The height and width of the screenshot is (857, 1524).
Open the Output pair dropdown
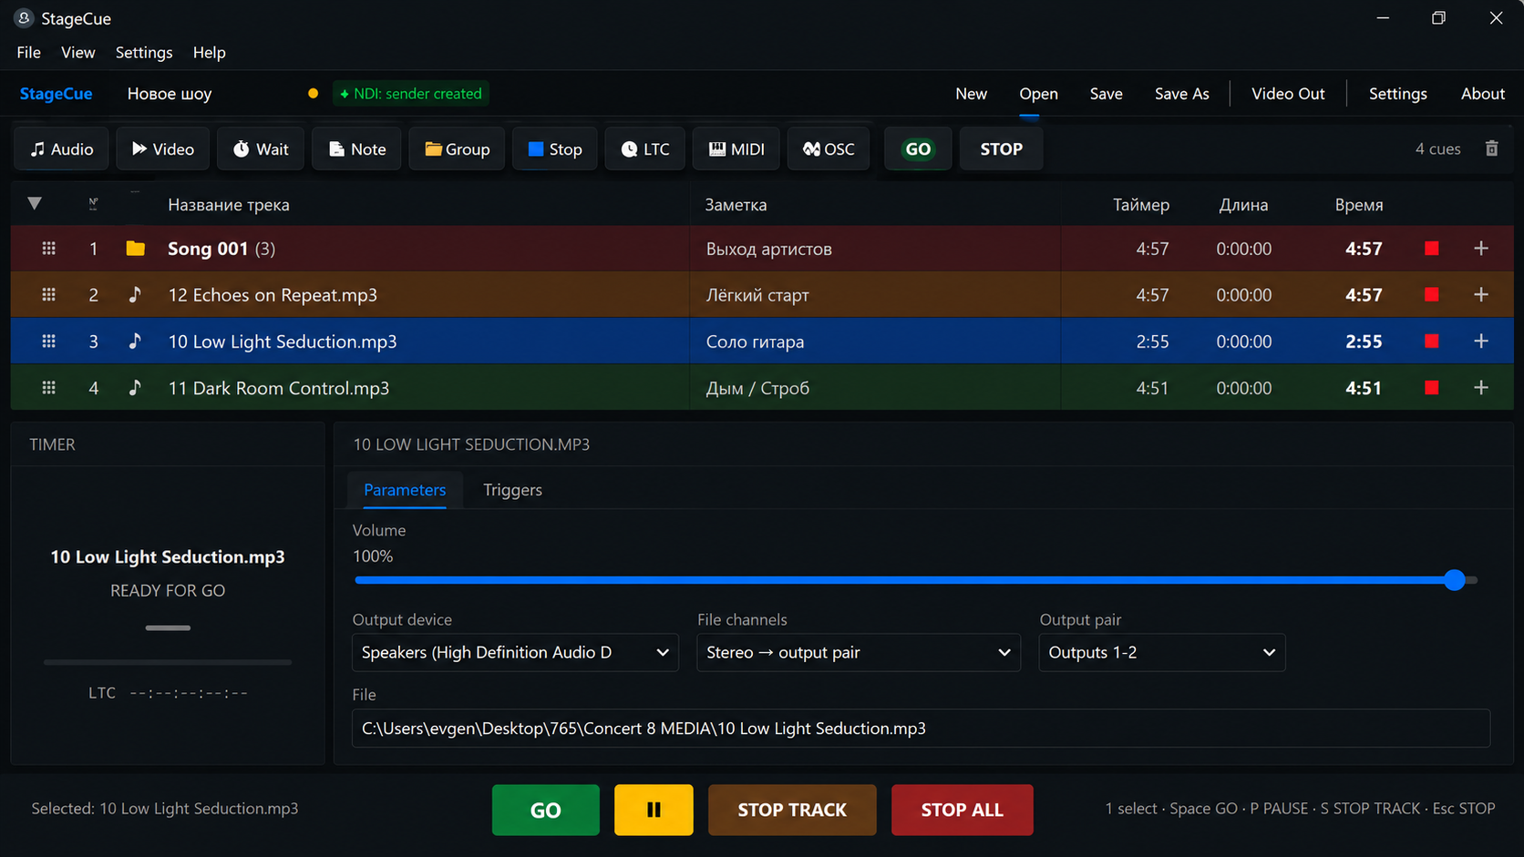coord(1162,653)
